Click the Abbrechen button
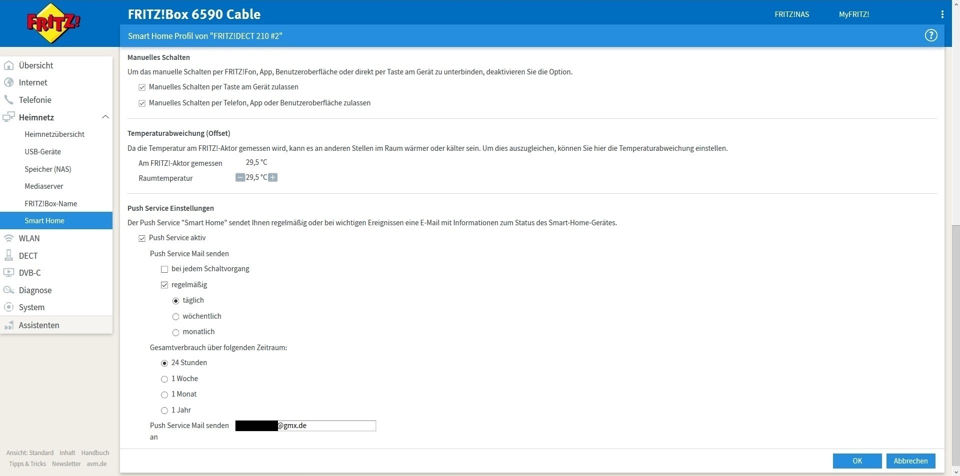 point(910,461)
